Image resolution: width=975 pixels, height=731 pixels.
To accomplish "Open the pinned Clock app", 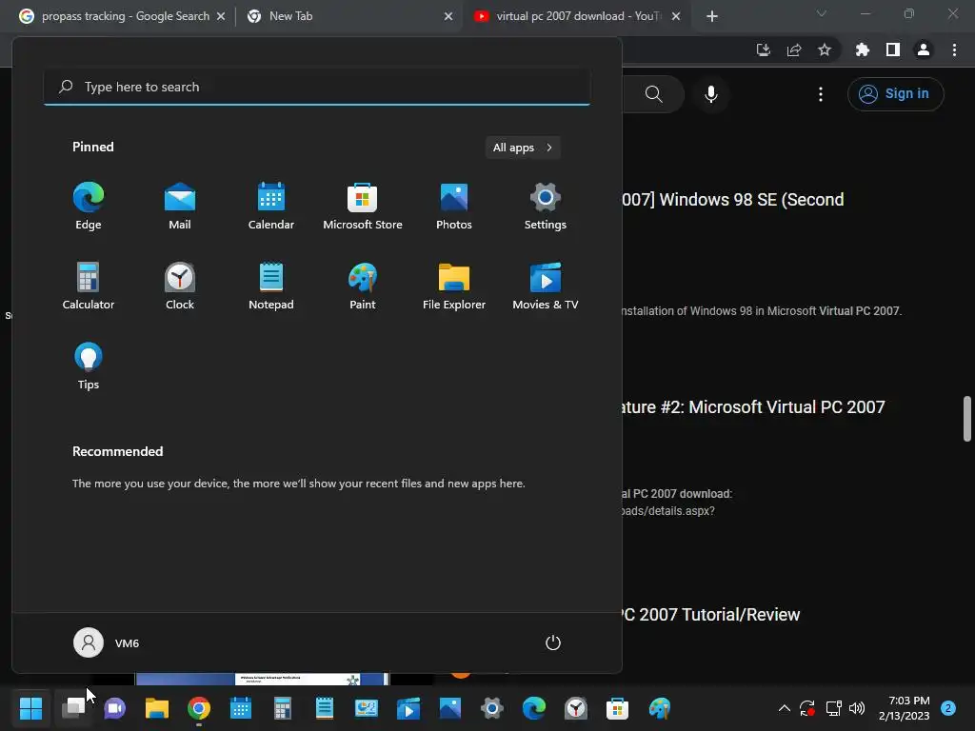I will point(180,286).
